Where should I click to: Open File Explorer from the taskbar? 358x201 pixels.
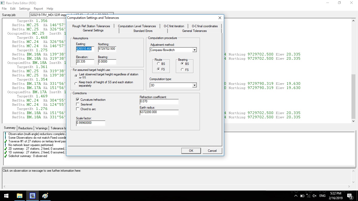(x=20, y=196)
